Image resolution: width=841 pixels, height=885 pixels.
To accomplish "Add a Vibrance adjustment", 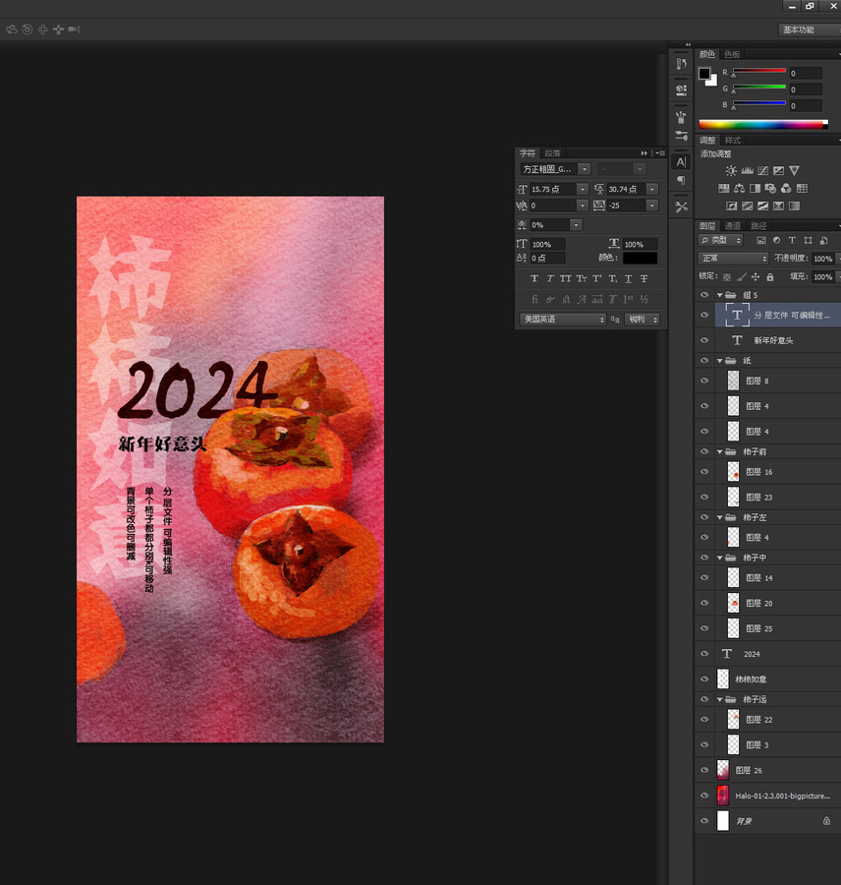I will coord(794,170).
